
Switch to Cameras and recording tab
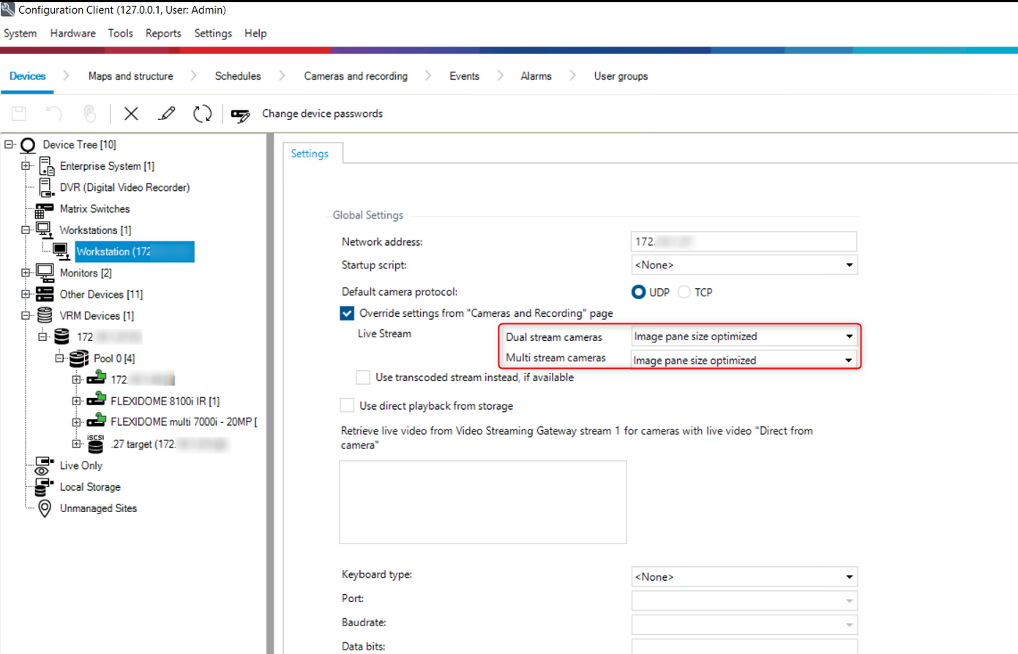pos(356,76)
